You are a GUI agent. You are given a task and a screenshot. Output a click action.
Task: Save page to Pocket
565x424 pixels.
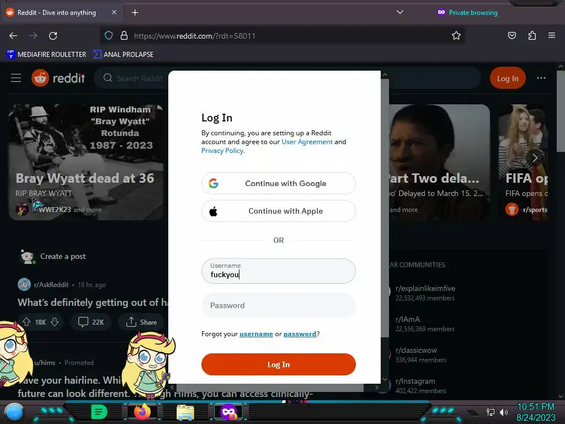[511, 35]
